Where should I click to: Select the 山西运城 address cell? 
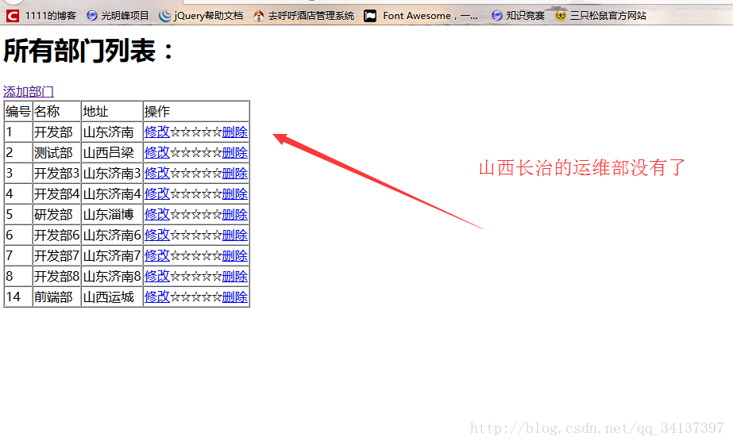tap(112, 297)
